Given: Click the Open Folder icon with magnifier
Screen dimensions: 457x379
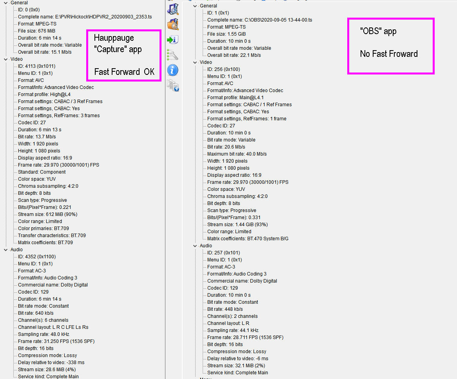Looking at the screenshot, I should (173, 24).
